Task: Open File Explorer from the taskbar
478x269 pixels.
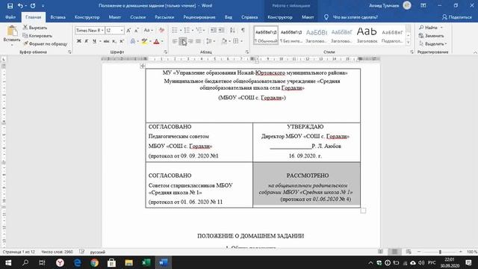Action: pos(128,262)
